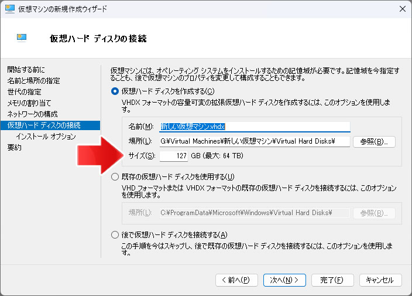The image size is (412, 296).
Task: Select 仮想ハード ディスクの接続 step
Action: pos(50,125)
